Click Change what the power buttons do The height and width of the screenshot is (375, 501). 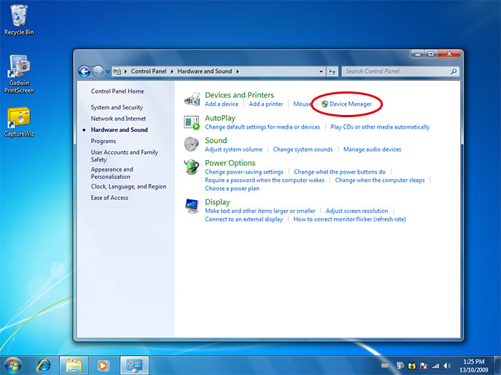coord(340,172)
